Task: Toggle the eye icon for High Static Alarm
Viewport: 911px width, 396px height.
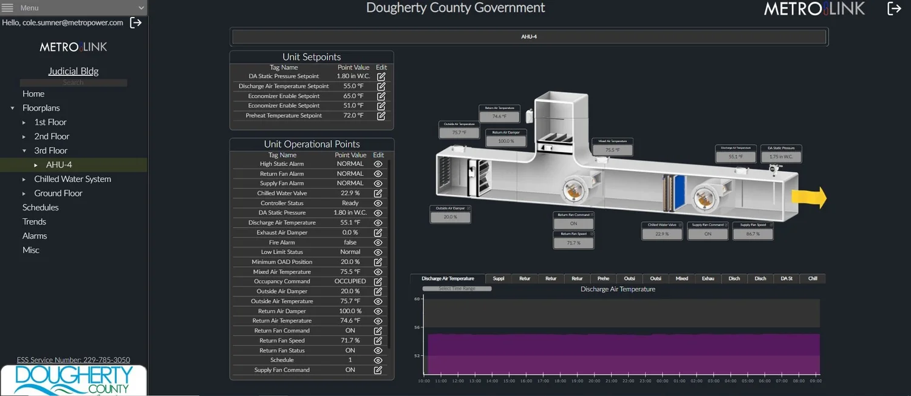Action: [x=378, y=164]
